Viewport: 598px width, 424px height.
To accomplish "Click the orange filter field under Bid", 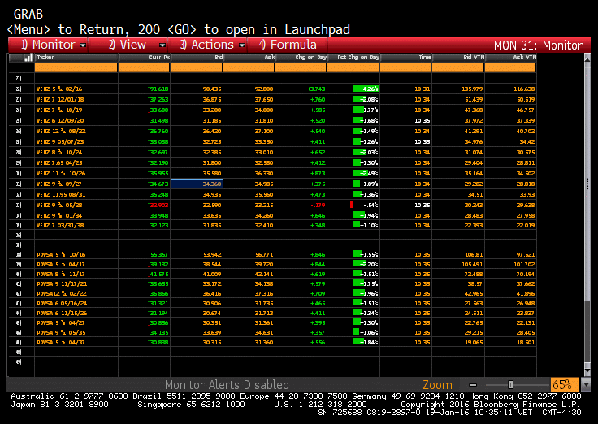I will 196,68.
